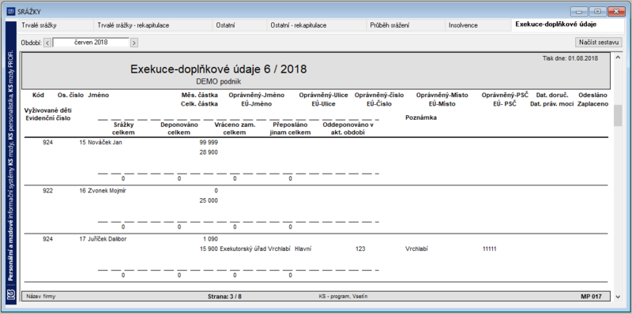Click the Odesláno column header
This screenshot has height=314, width=632.
point(592,95)
